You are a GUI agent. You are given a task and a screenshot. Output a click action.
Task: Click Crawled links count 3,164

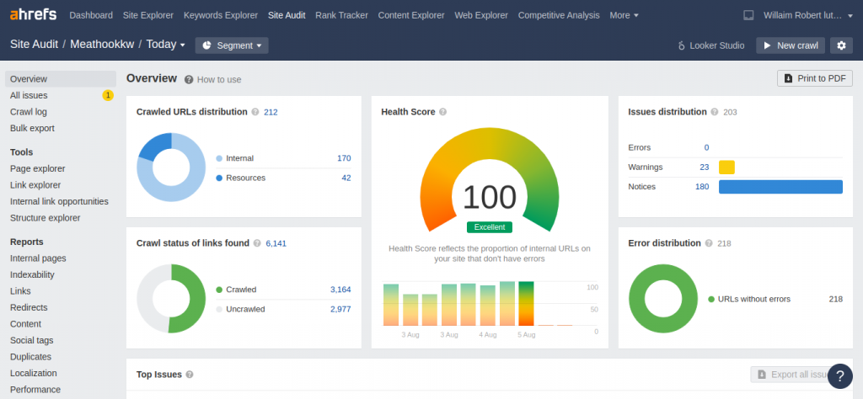(340, 290)
